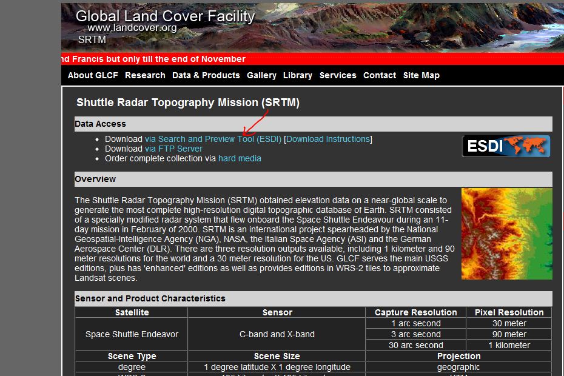Open the Library menu item

pos(297,75)
